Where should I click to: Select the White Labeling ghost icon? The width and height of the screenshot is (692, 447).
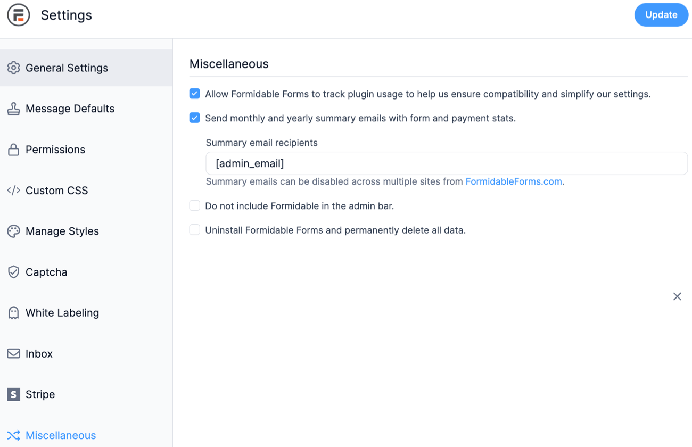coord(13,312)
